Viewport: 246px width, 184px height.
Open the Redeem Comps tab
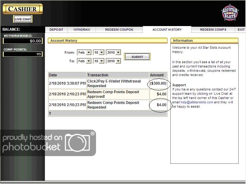point(213,29)
